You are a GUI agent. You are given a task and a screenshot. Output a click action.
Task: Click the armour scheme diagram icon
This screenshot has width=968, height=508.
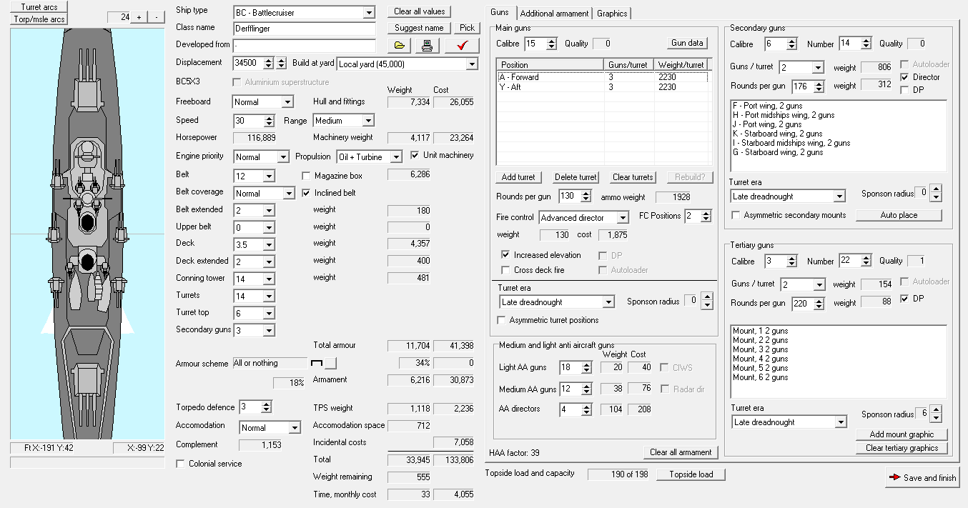pyautogui.click(x=317, y=364)
